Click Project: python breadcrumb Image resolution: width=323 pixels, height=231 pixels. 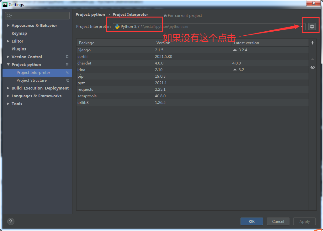coord(90,15)
